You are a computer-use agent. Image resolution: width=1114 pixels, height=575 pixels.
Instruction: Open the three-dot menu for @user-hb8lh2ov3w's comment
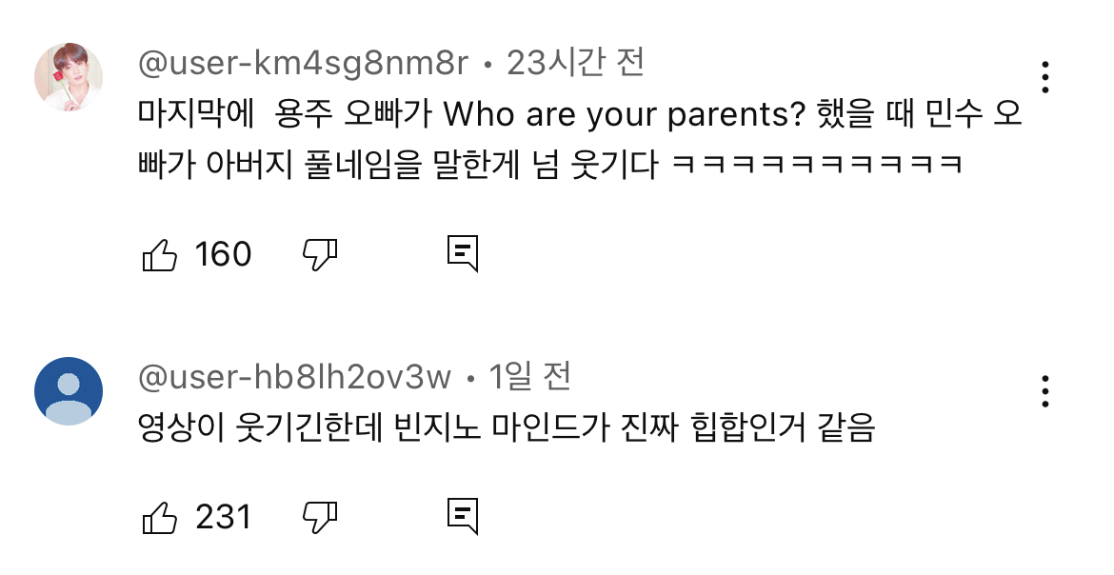tap(1044, 391)
